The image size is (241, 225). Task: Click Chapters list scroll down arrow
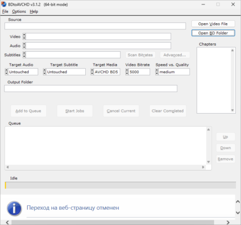pos(233,110)
